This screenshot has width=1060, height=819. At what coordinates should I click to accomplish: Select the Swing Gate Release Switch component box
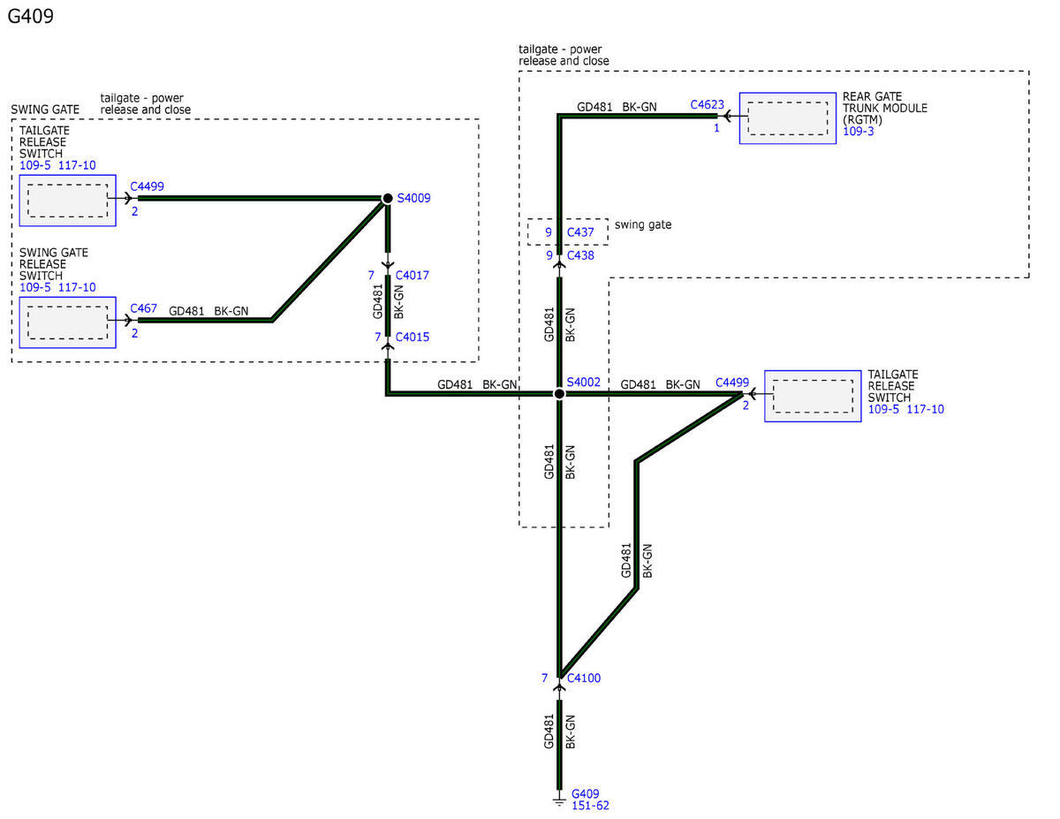pos(67,322)
